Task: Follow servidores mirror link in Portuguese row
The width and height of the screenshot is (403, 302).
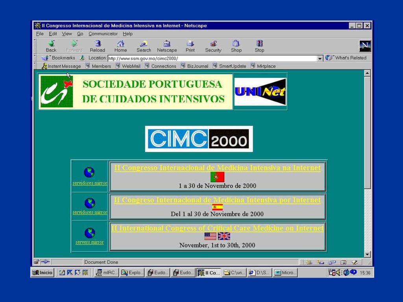Action: coord(90,183)
